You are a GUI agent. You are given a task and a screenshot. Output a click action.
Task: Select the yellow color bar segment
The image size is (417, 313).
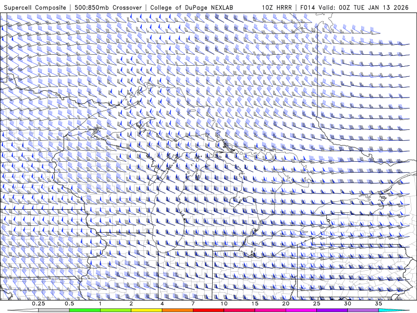pyautogui.click(x=146, y=310)
